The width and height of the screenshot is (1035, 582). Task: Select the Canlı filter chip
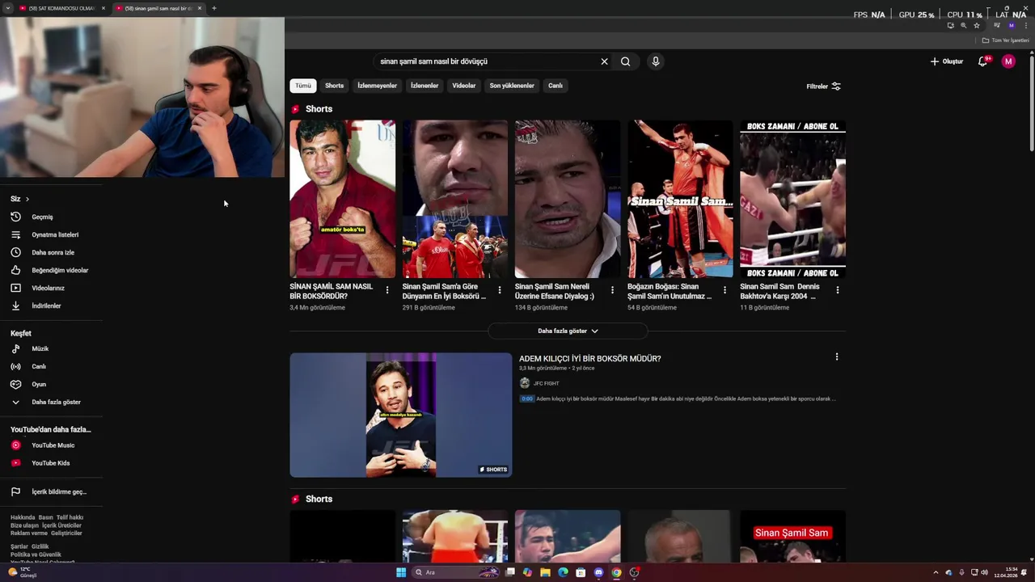point(556,86)
